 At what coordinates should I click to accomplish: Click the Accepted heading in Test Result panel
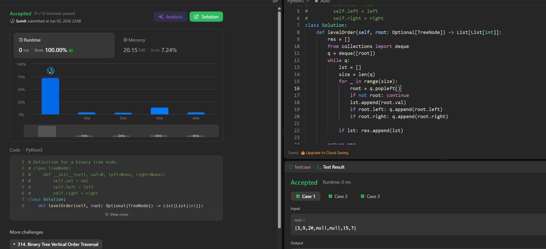point(304,182)
